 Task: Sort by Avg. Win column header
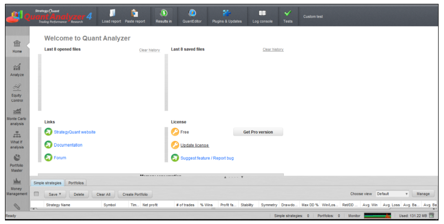click(370, 205)
